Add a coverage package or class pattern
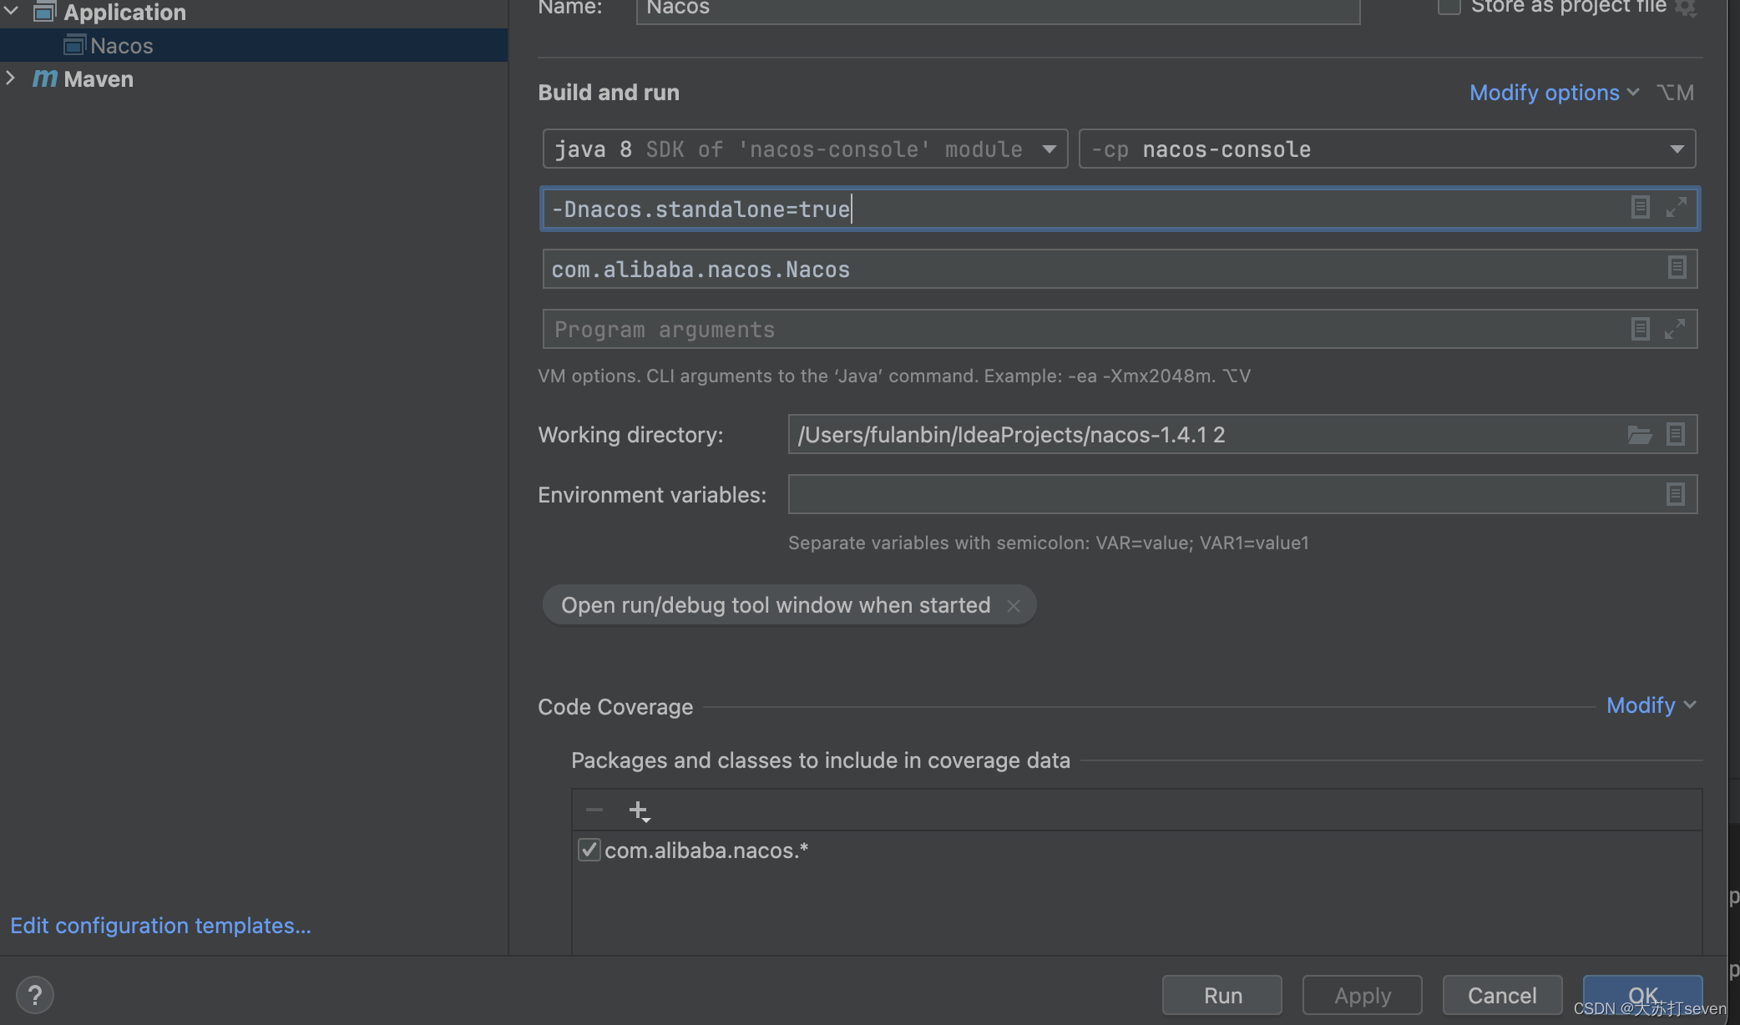 click(639, 810)
